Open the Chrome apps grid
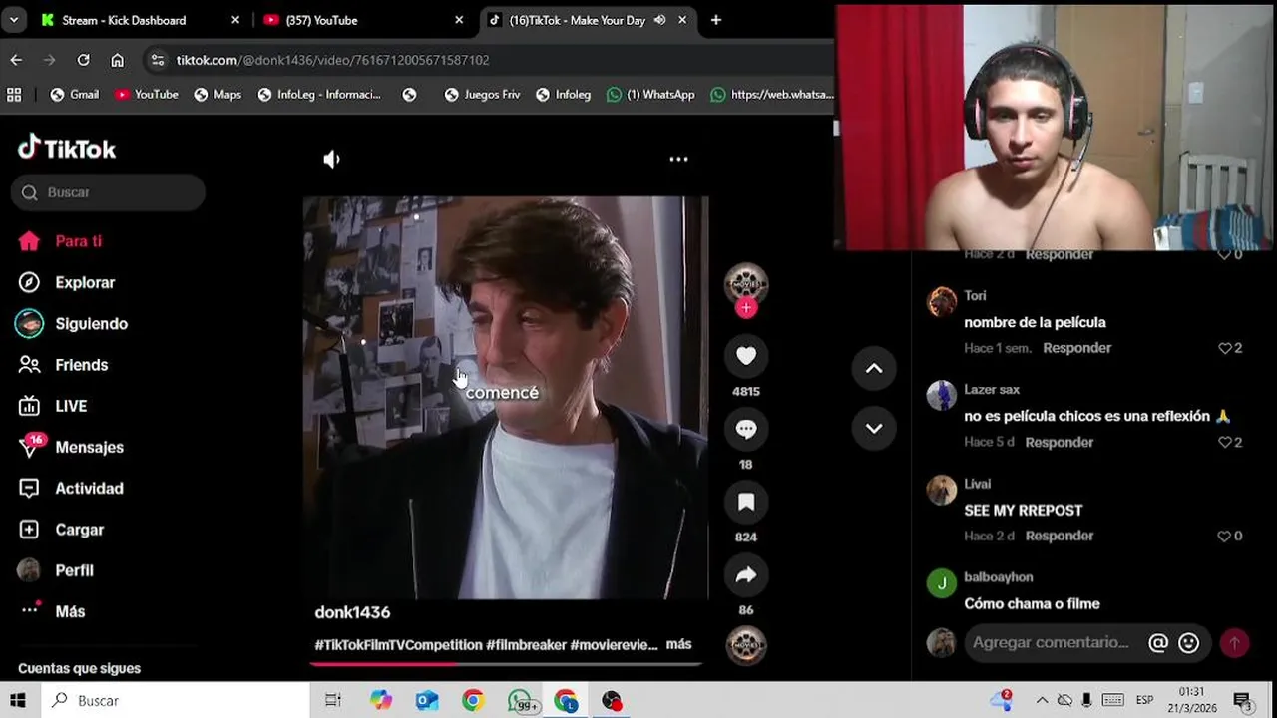The image size is (1277, 718). tap(14, 95)
